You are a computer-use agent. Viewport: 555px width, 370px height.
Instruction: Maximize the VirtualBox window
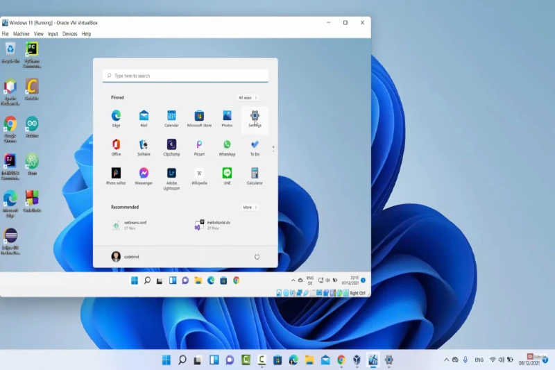tap(345, 23)
